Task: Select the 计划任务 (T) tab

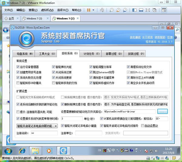Action: click(x=90, y=54)
